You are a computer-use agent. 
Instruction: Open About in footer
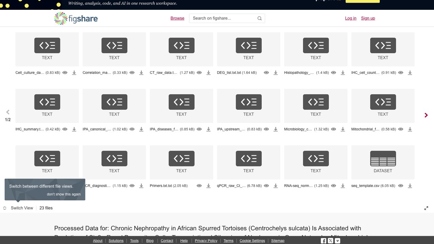point(98,241)
